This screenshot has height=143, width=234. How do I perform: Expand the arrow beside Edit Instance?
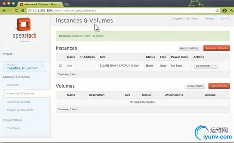[x=215, y=66]
